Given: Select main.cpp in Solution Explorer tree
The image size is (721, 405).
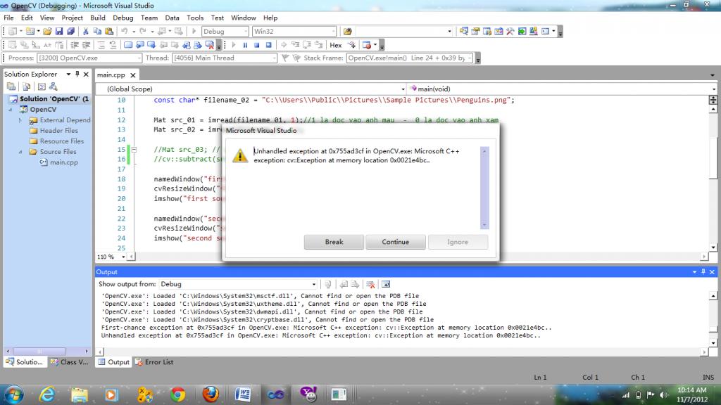Looking at the screenshot, I should pyautogui.click(x=63, y=162).
